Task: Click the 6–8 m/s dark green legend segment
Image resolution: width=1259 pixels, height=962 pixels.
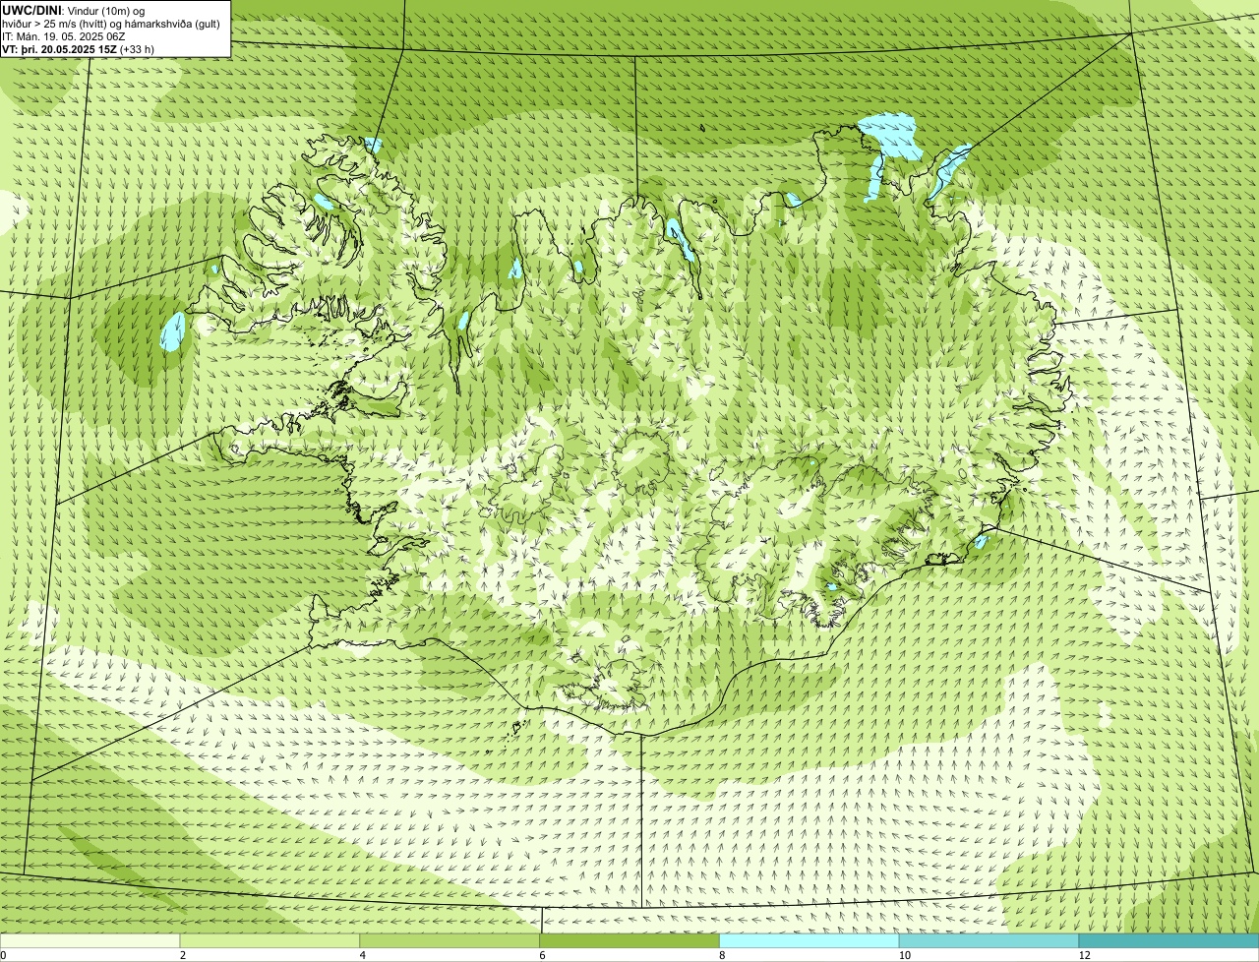Action: click(x=629, y=941)
